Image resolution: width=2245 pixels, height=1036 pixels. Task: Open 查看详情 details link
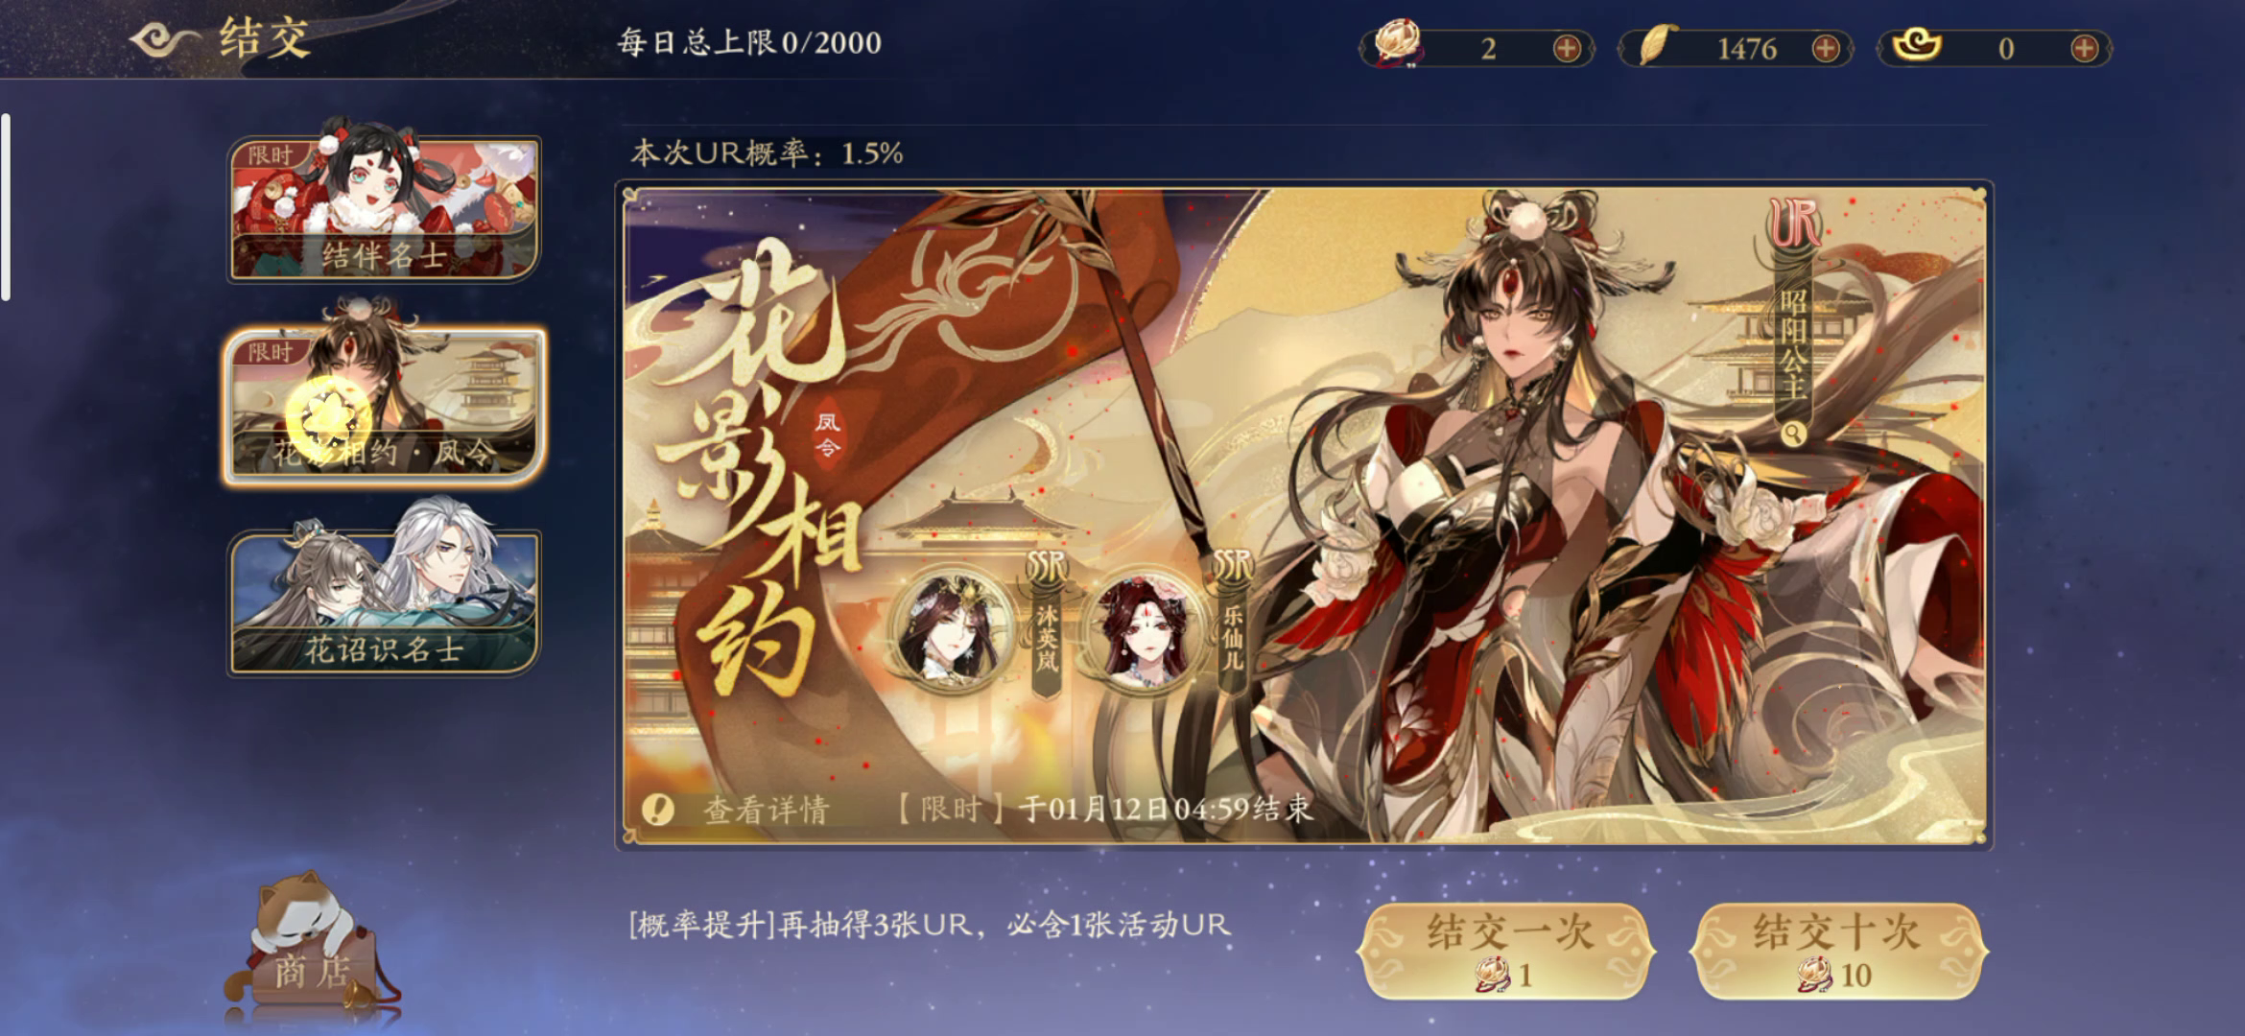point(767,811)
